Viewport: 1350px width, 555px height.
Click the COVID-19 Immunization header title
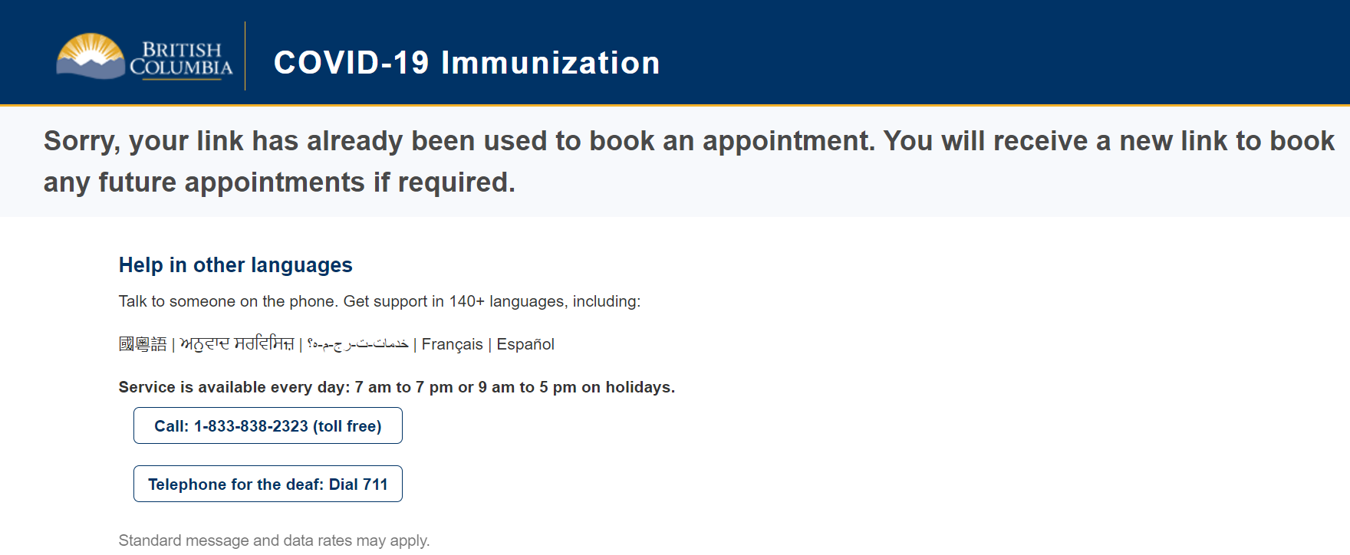[466, 63]
